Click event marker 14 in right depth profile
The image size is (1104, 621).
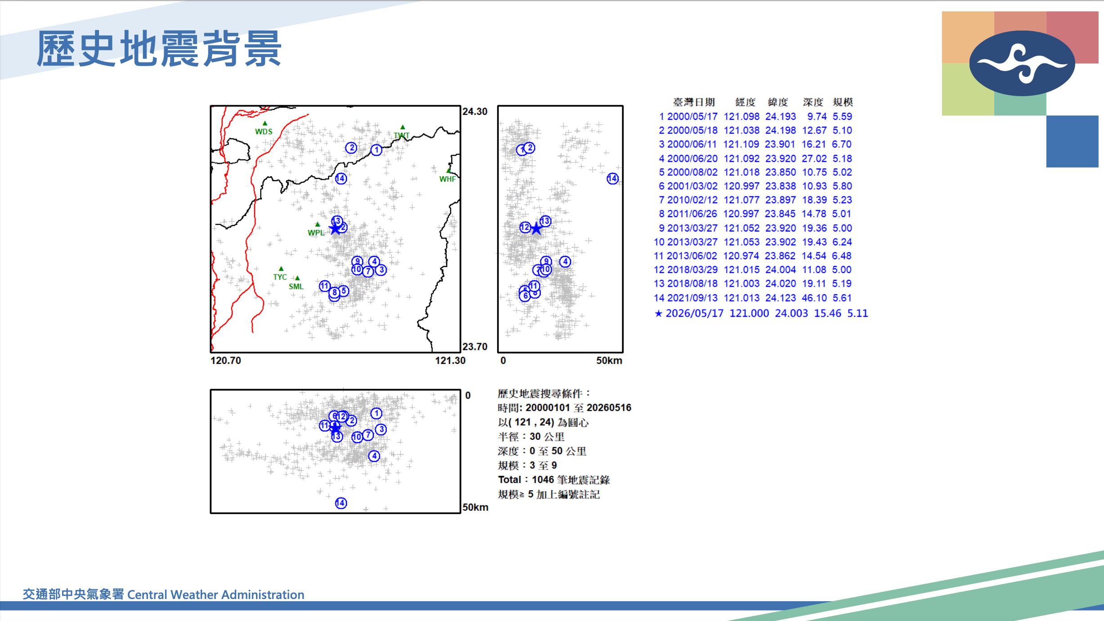click(x=613, y=179)
